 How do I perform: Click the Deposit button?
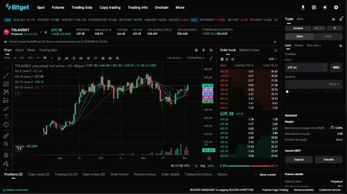pos(298,159)
